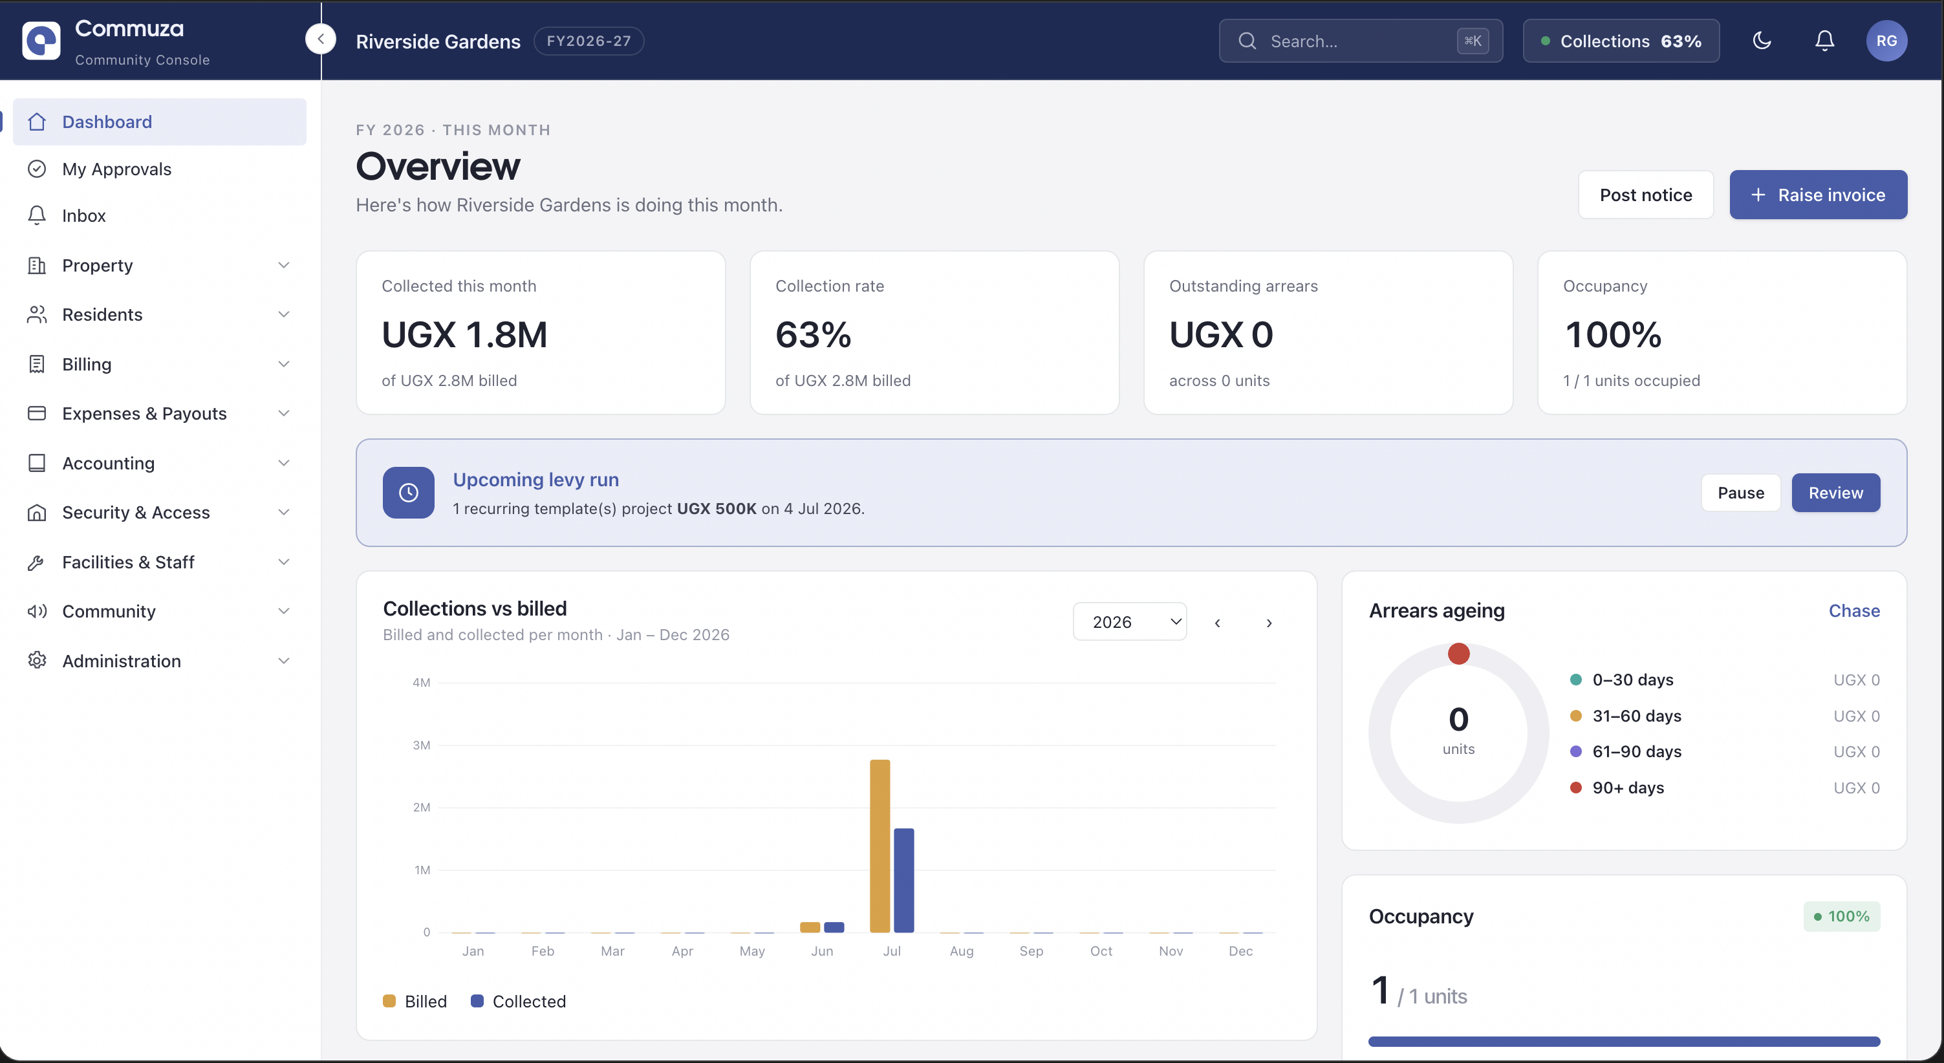Review the upcoming levy run

click(x=1836, y=493)
